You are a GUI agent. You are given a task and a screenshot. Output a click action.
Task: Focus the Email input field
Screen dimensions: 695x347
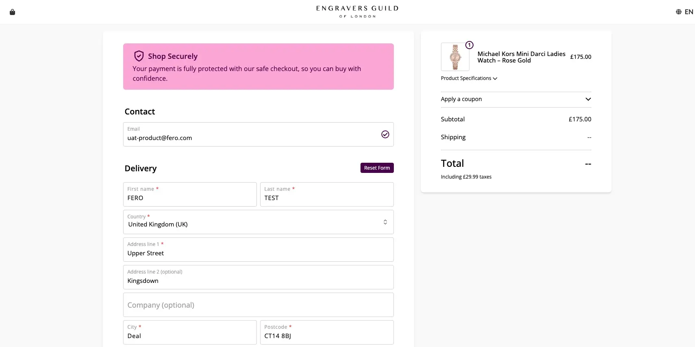[x=258, y=134]
